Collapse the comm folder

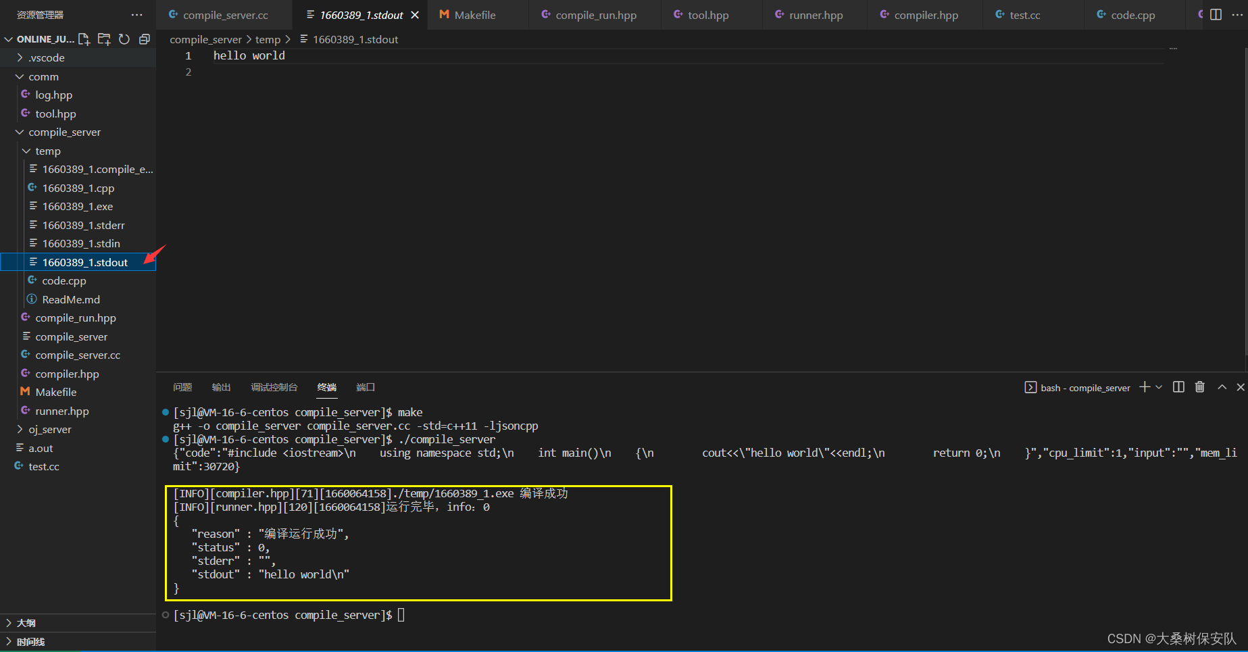click(x=78, y=76)
